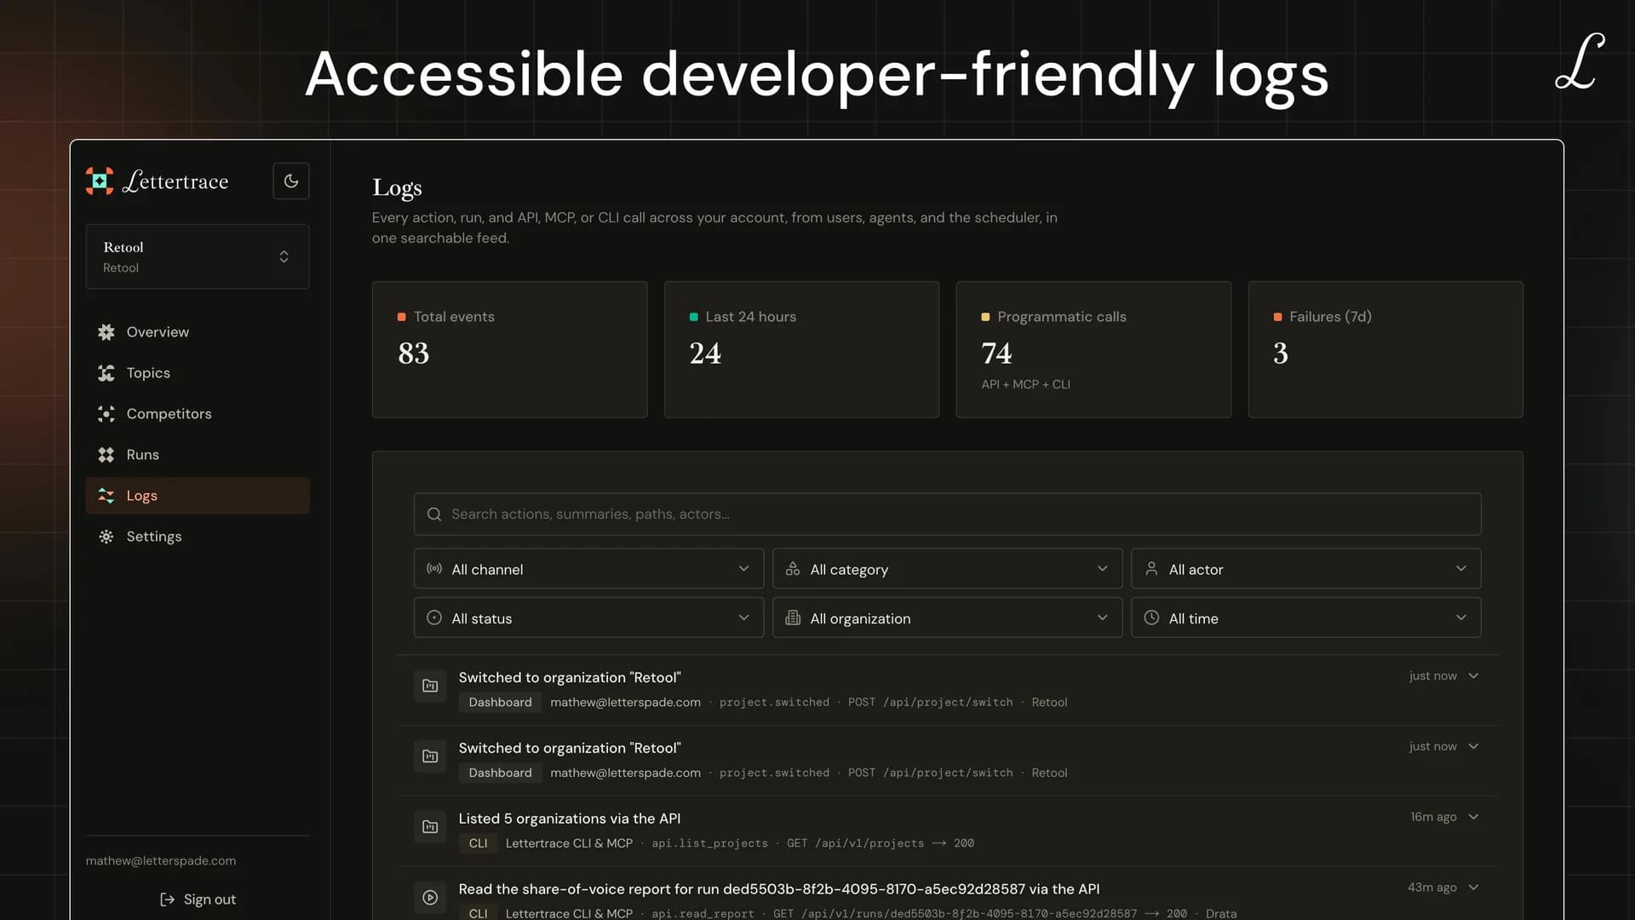Click the script L logo top right
The width and height of the screenshot is (1635, 920).
[1580, 61]
